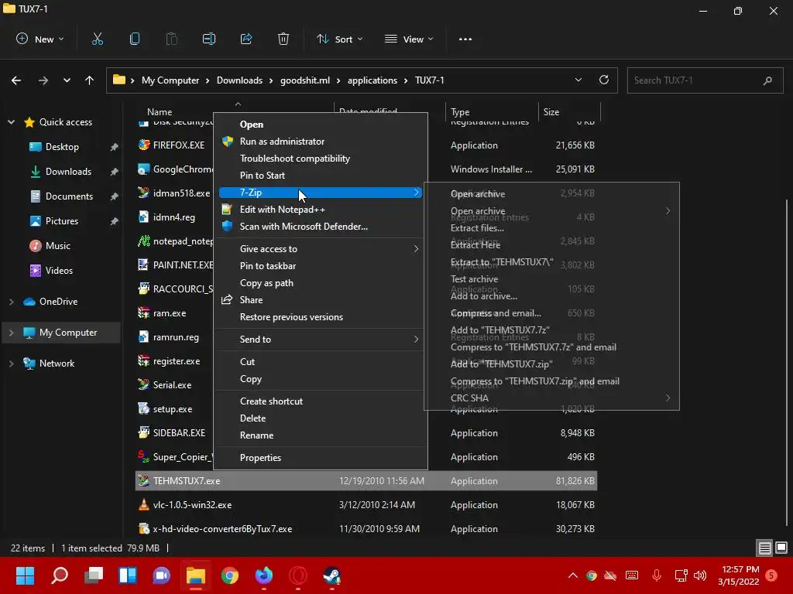Open Task View on taskbar
This screenshot has height=594, width=793.
tap(94, 575)
